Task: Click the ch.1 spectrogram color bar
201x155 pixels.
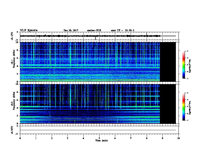Action: pos(184,65)
